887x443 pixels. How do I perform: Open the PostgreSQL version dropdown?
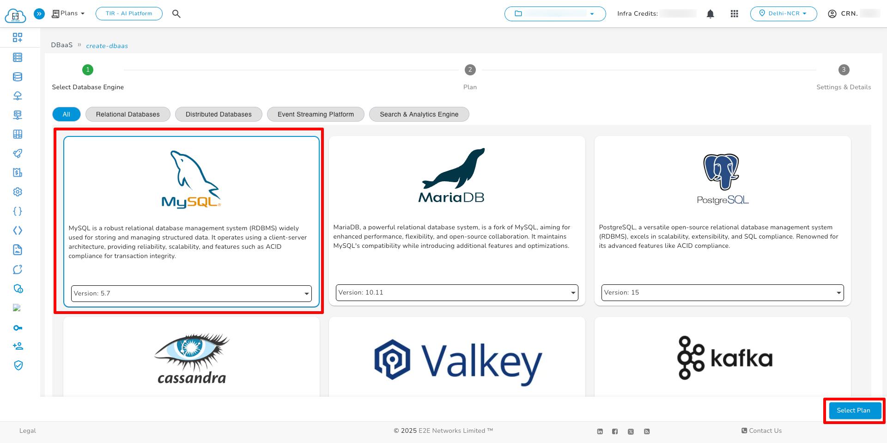pyautogui.click(x=722, y=293)
